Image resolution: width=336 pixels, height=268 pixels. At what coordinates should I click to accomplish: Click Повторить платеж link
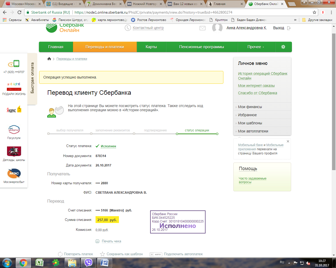tap(78, 254)
